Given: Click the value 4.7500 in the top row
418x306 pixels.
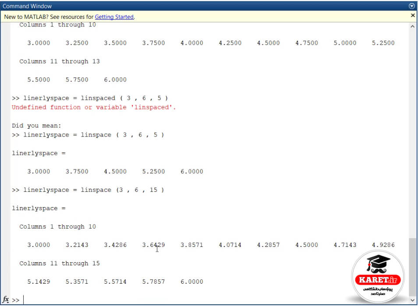Looking at the screenshot, I should 307,43.
